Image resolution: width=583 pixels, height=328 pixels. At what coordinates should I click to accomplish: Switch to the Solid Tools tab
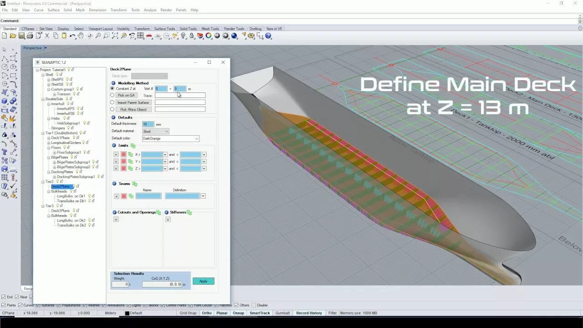click(188, 29)
